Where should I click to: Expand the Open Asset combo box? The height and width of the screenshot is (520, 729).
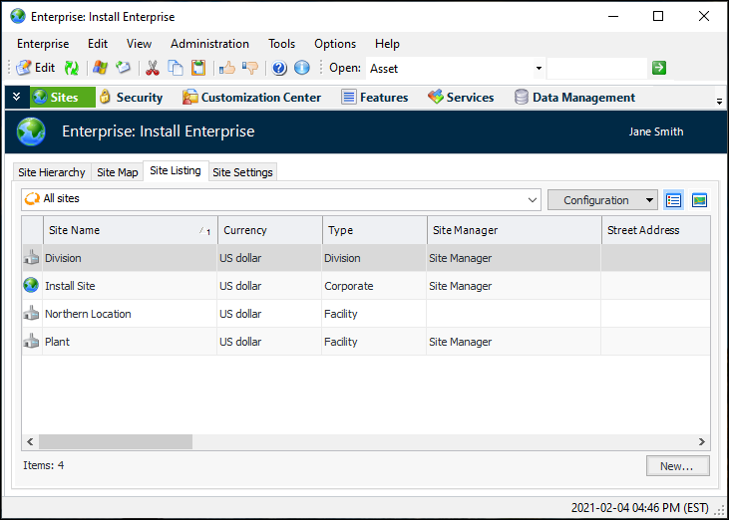(x=539, y=68)
